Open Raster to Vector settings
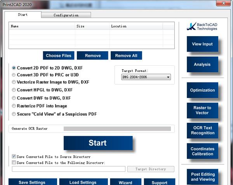 point(202,110)
